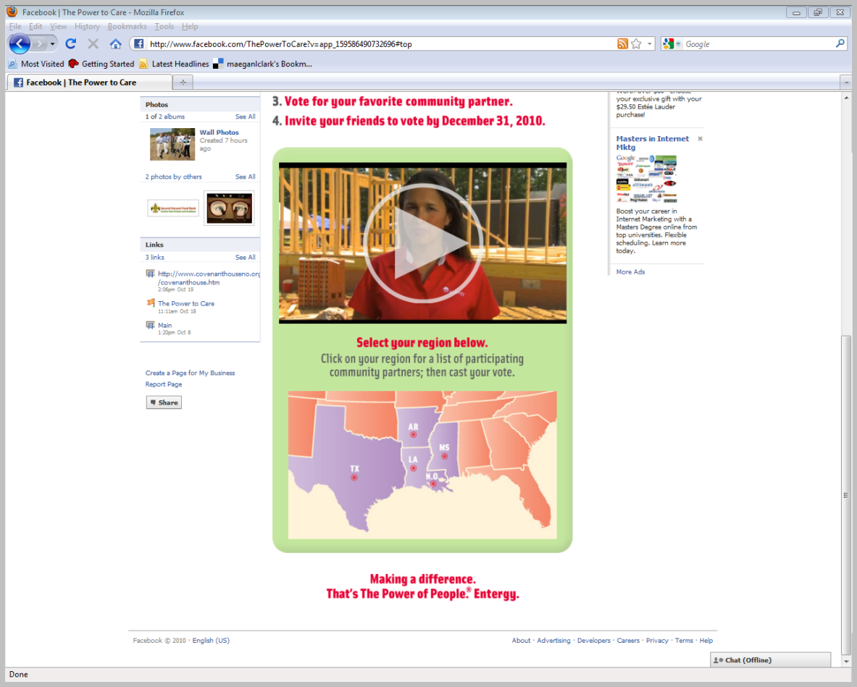Open the dark framed photo thumbnail
Screen dimensions: 857x687
pos(229,208)
